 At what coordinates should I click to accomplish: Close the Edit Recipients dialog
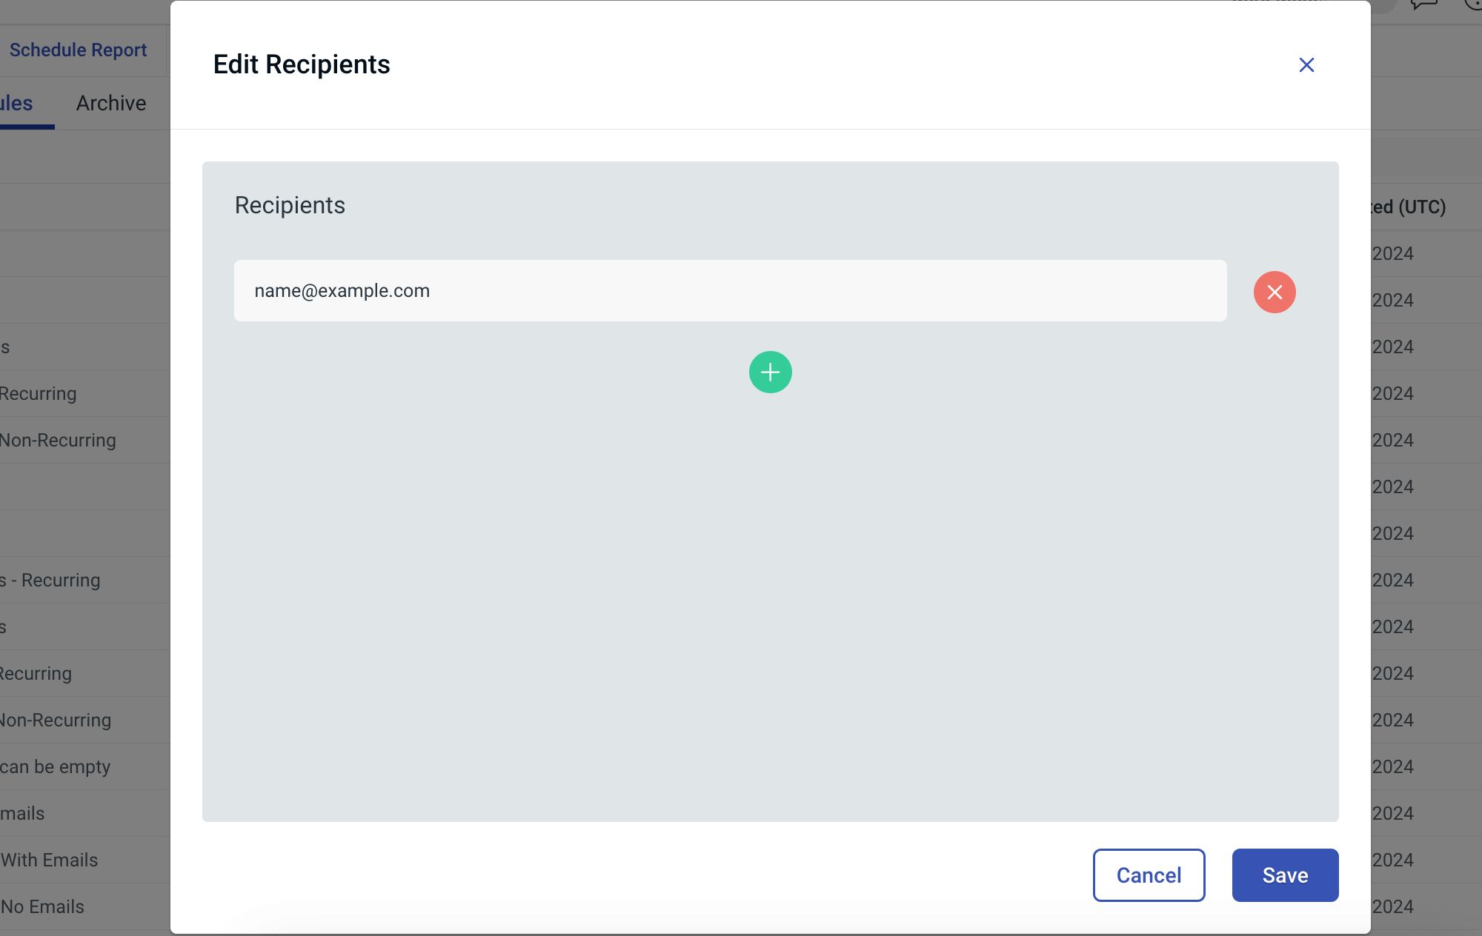(1306, 65)
